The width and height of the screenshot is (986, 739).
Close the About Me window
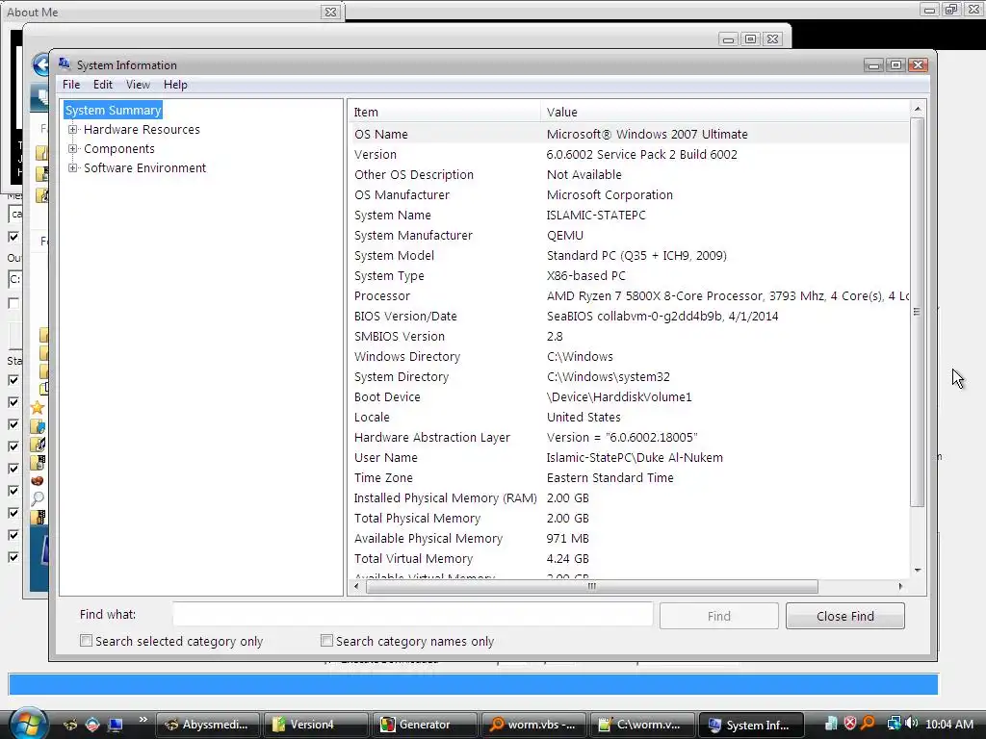330,12
